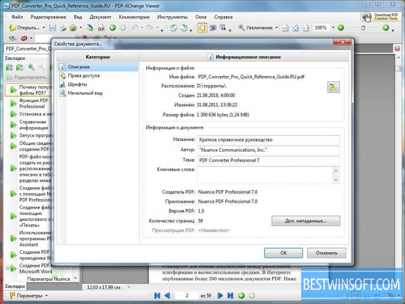
Task: Click the Undo arrow icon
Action: pyautogui.click(x=134, y=27)
